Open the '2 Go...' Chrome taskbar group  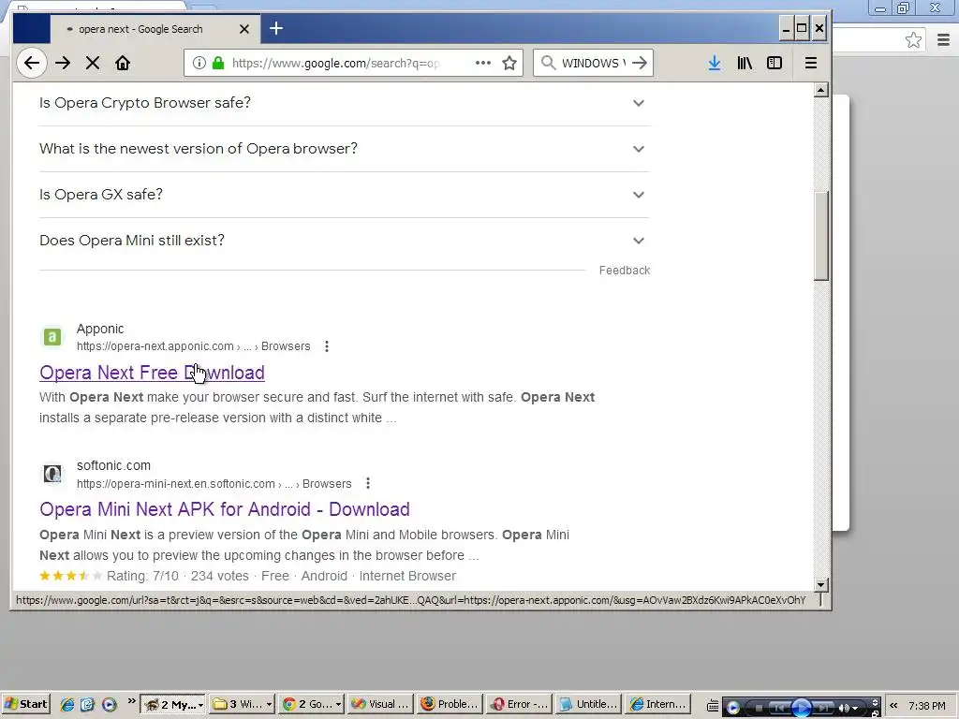coord(311,704)
